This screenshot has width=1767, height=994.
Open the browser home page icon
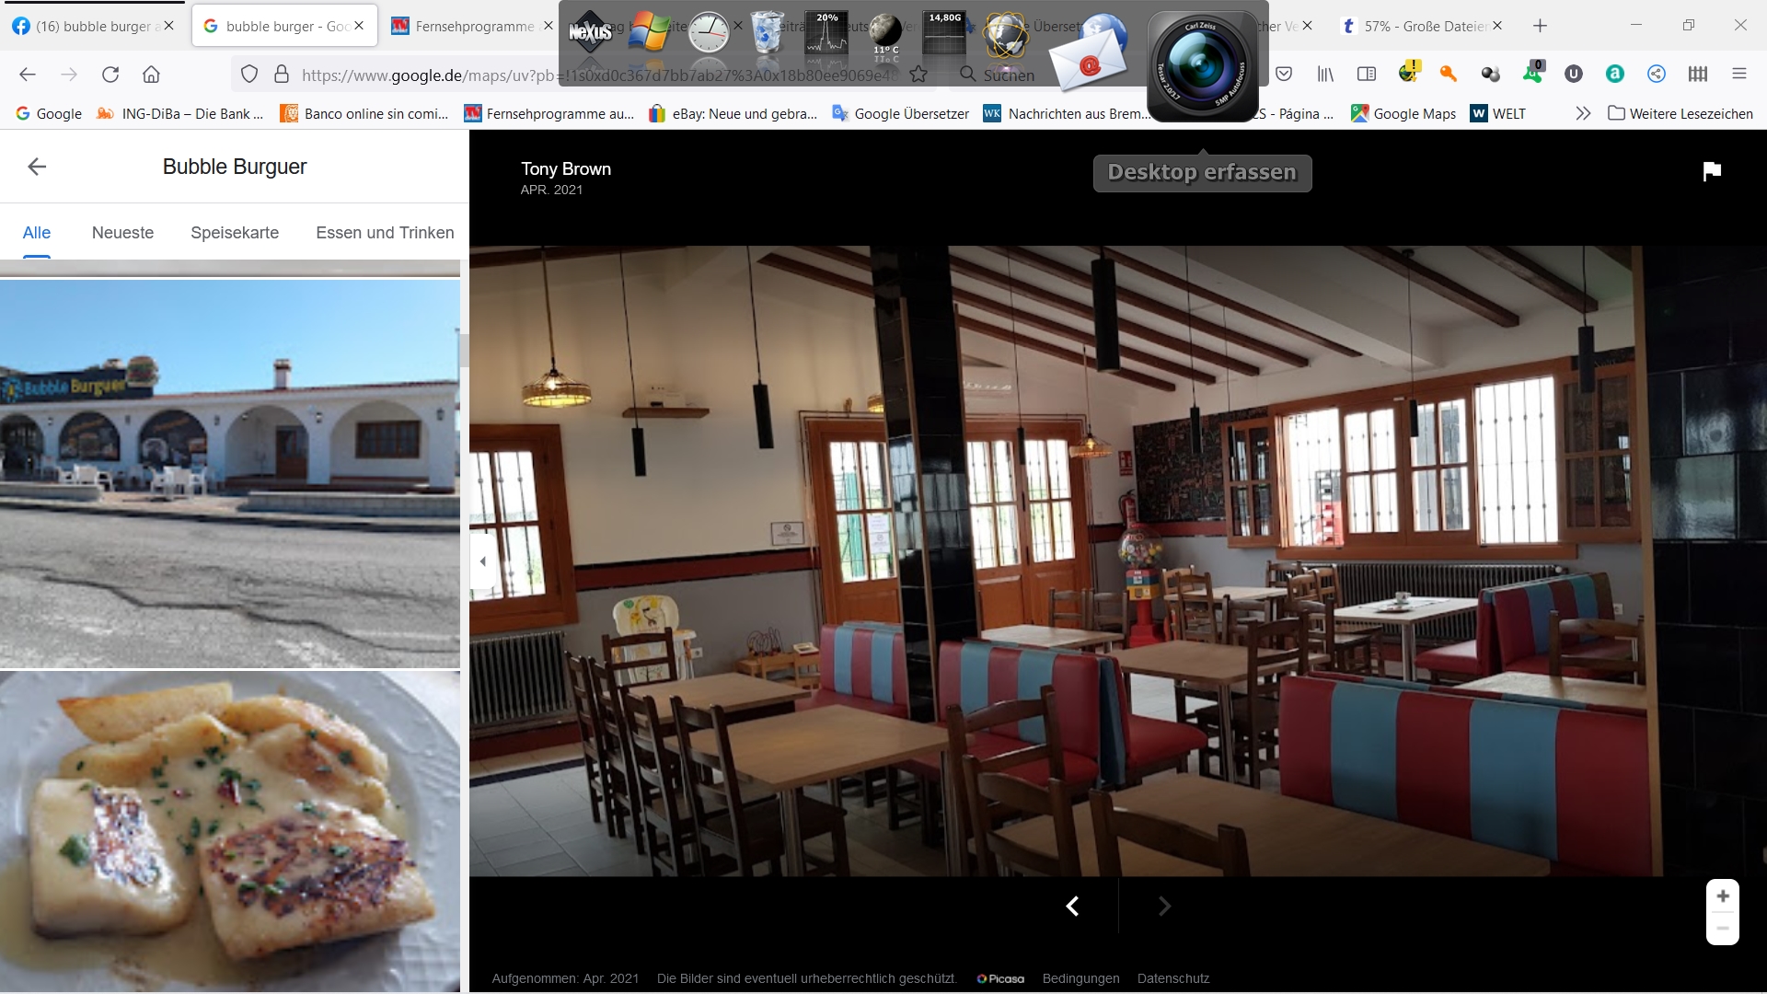tap(151, 75)
